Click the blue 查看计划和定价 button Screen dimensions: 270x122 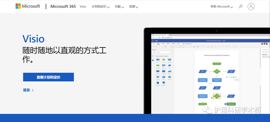tap(48, 77)
